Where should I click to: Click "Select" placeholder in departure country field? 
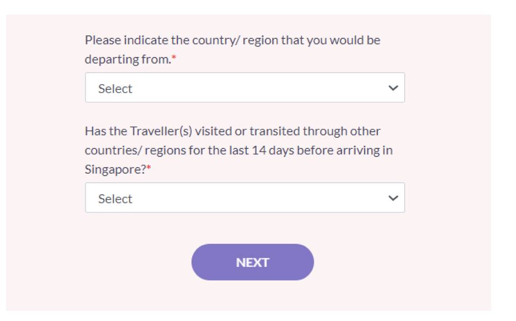tap(115, 89)
